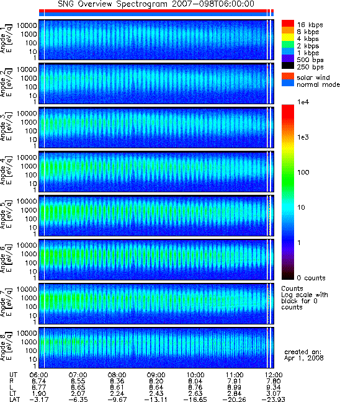Viewport: 340px width, 402px height.
Task: Click the Anode 6 spectrogram panel
Action: 156,259
